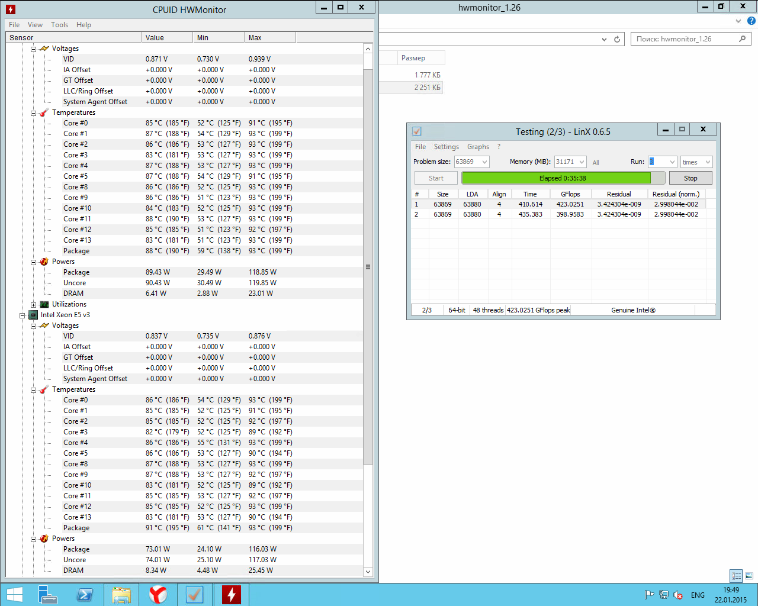
Task: Open Help menu in HWMonitor
Action: (83, 25)
